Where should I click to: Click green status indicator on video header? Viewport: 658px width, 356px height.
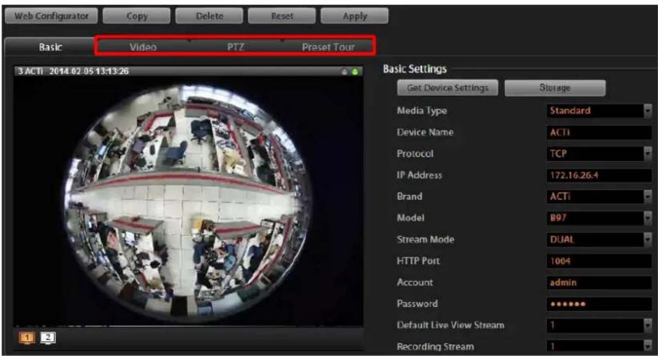click(x=355, y=72)
